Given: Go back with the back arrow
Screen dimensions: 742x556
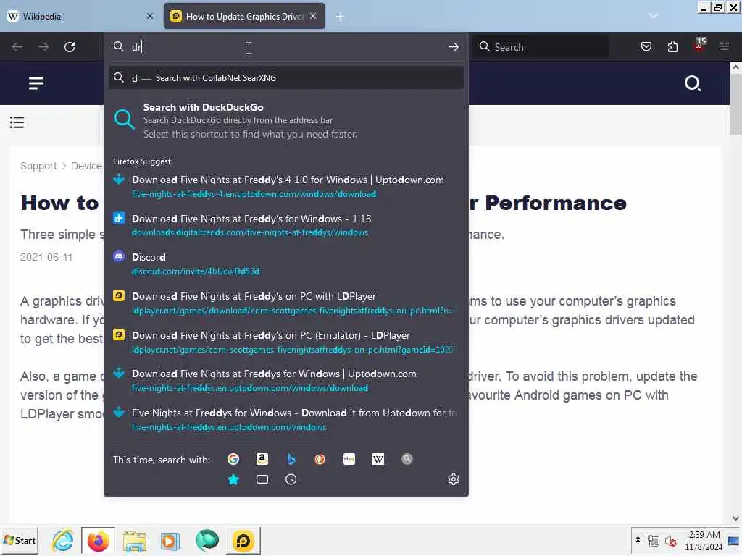Looking at the screenshot, I should pos(17,47).
